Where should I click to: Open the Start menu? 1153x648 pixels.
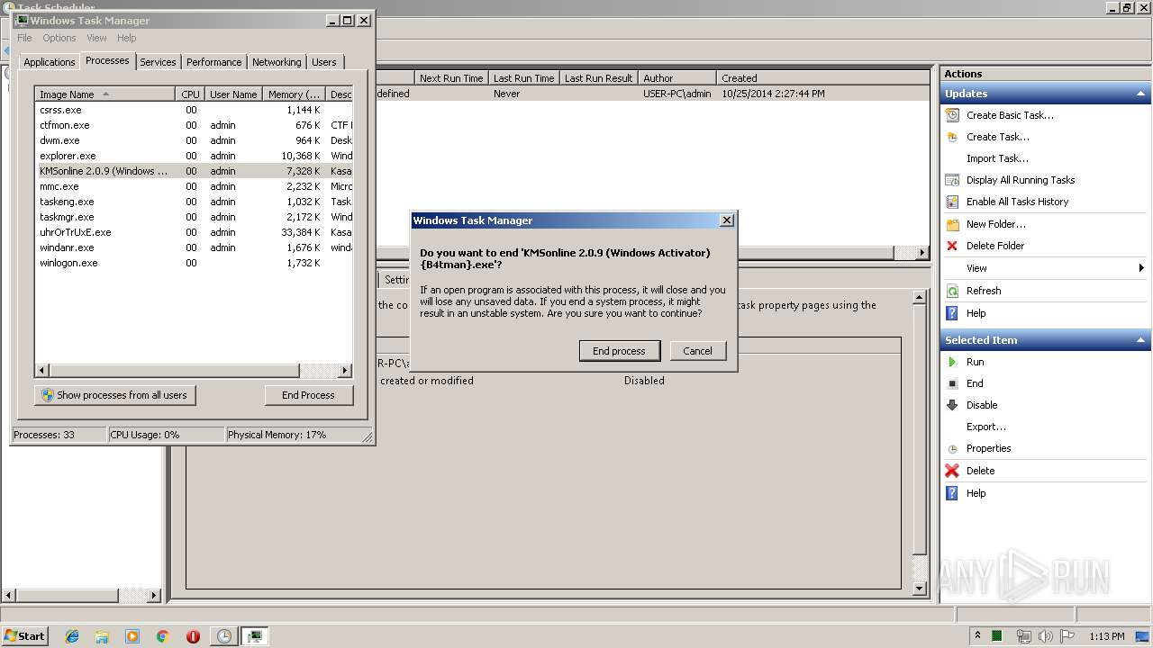click(x=25, y=636)
